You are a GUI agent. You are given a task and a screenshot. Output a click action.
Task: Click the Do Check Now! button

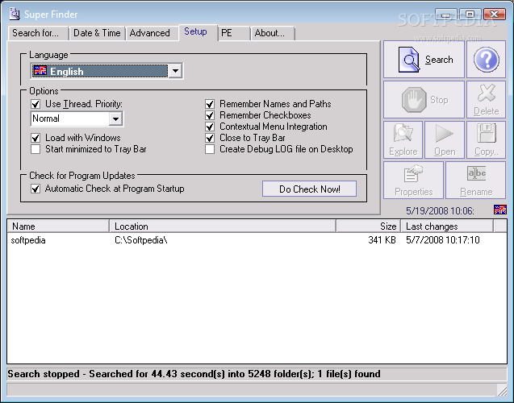click(x=309, y=189)
